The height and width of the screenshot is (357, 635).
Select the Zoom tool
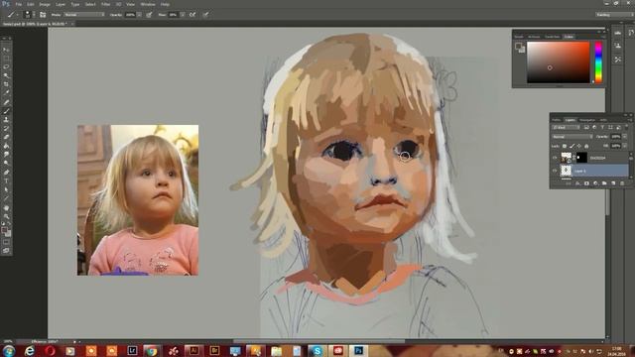point(6,216)
